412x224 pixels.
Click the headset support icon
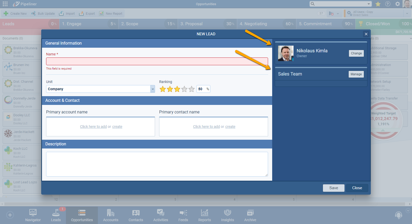[x=398, y=215]
